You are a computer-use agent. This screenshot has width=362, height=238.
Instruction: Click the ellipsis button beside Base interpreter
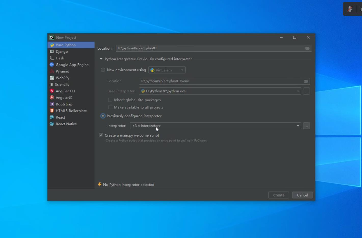(306, 91)
